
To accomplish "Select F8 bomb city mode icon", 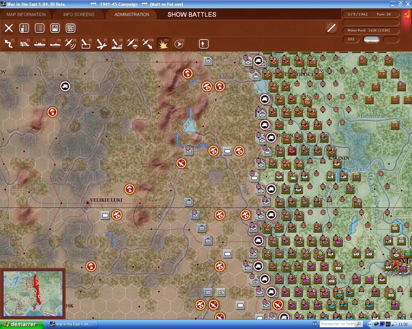I will [x=117, y=44].
